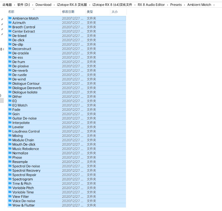The height and width of the screenshot is (211, 222).
Task: Expand the chevron after 此电脑 in address bar
Action: click(15, 5)
